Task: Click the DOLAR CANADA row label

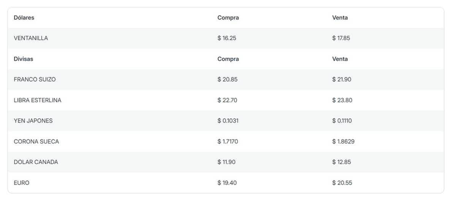Action: 36,162
